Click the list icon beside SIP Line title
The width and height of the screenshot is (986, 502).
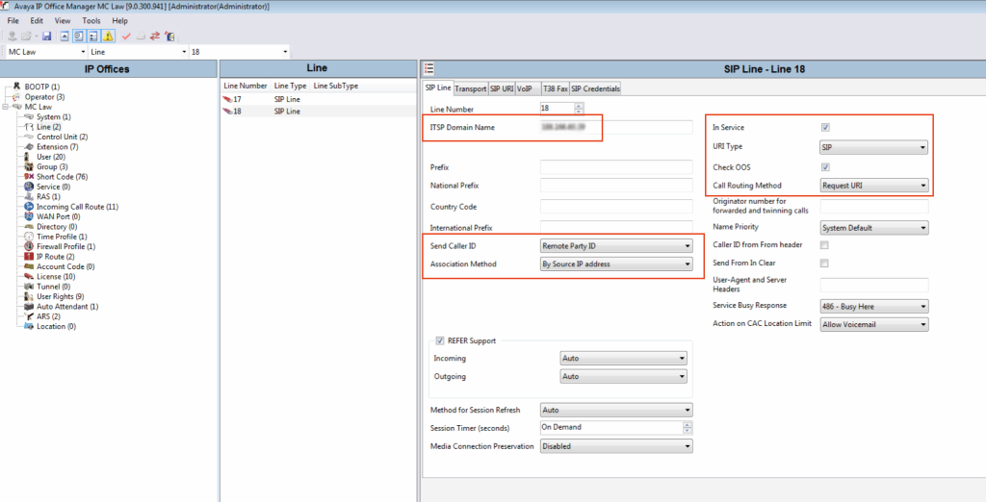point(429,69)
